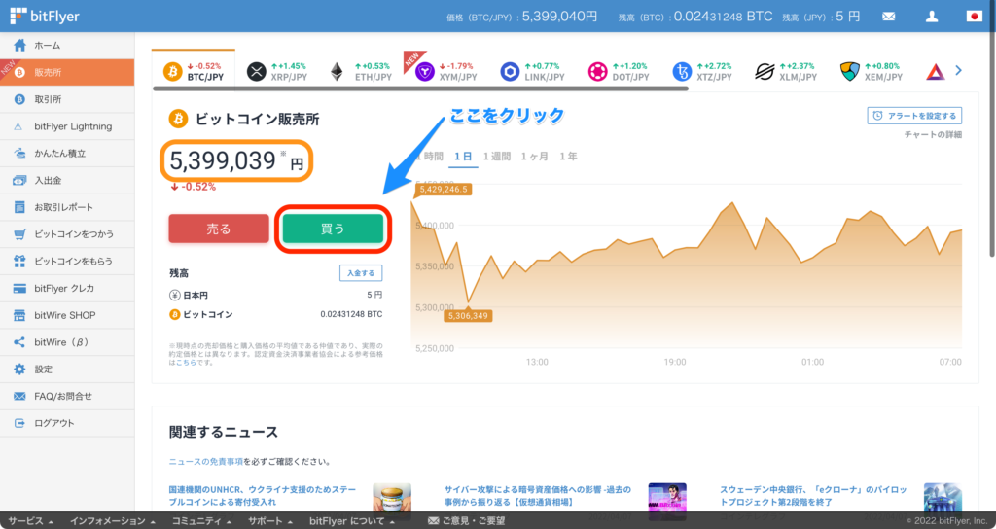Open bitFlyer Lightning in sidebar
996x529 pixels.
tap(67, 126)
